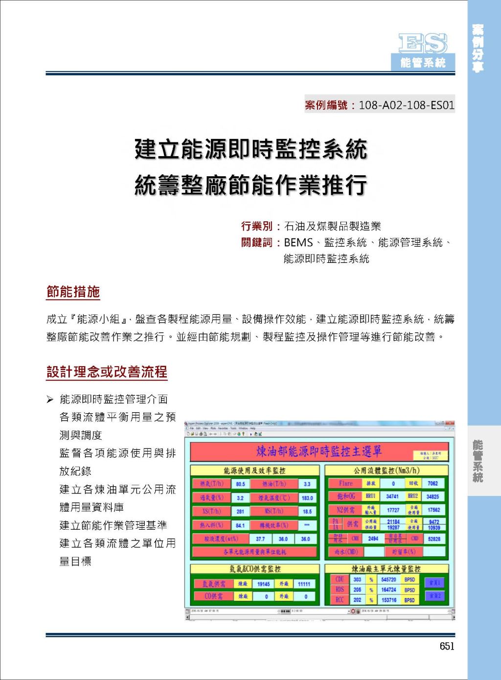Click the 煉油部能源即時監控主選單 title banner
The height and width of the screenshot is (680, 501).
coord(319,452)
